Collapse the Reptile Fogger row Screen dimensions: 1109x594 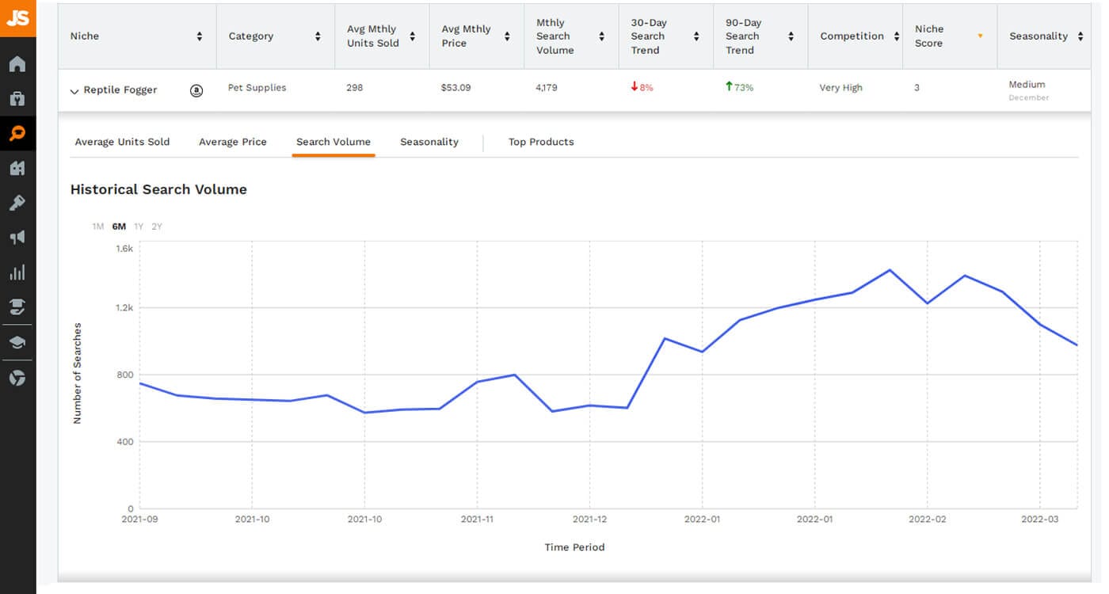[x=74, y=91]
